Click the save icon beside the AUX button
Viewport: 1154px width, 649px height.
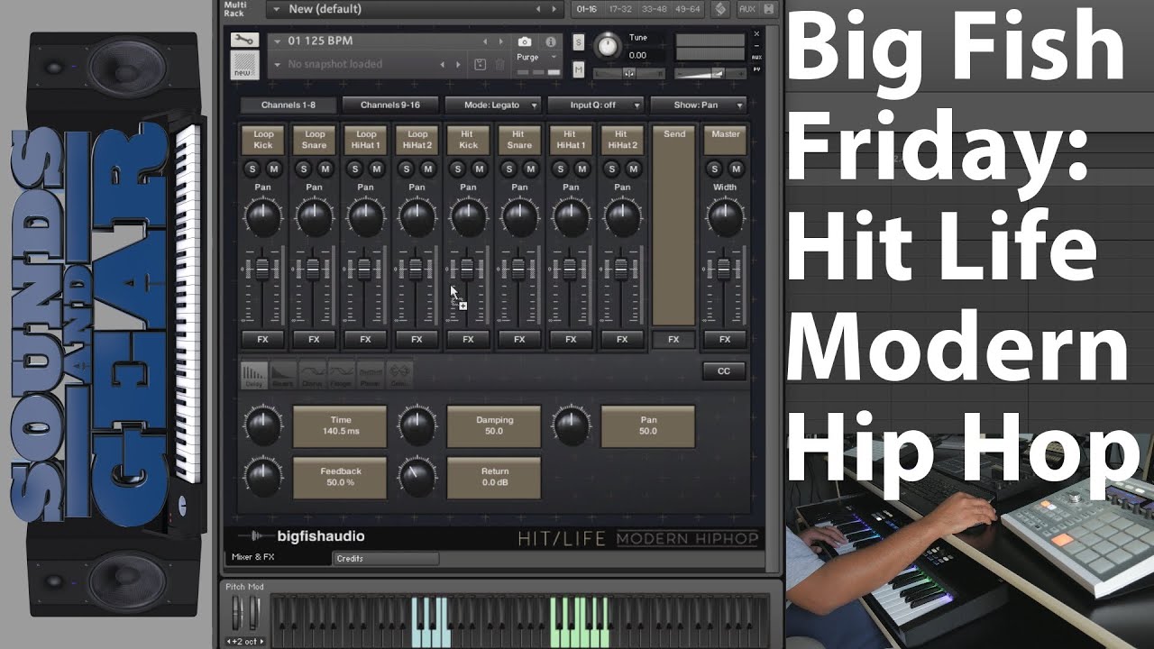coord(768,9)
